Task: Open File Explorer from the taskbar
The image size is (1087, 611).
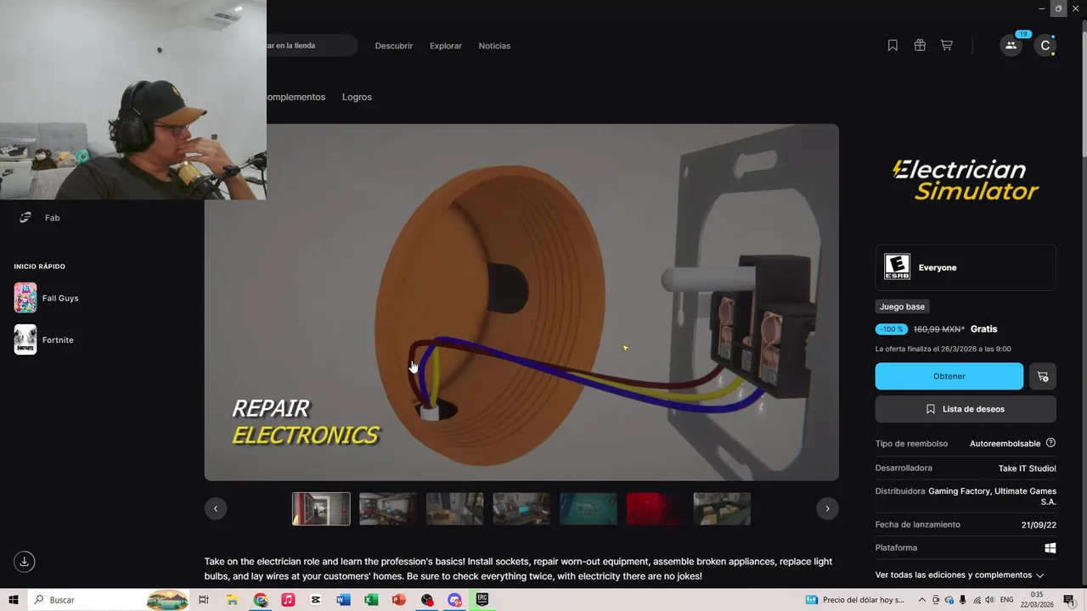Action: pyautogui.click(x=232, y=600)
